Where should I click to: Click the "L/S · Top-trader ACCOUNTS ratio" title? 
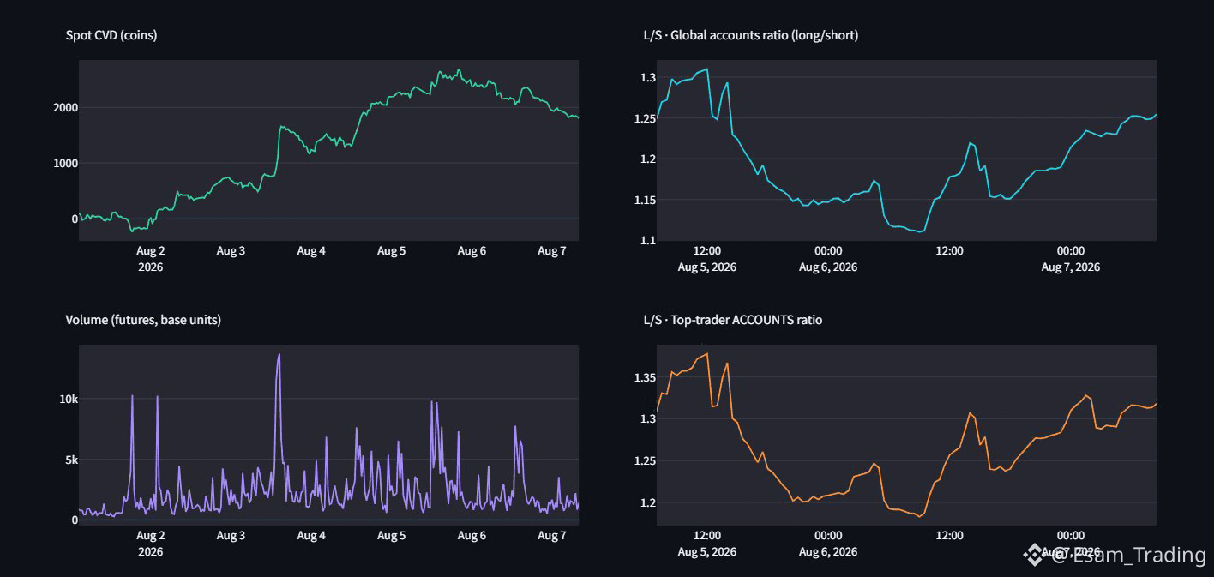tap(733, 320)
